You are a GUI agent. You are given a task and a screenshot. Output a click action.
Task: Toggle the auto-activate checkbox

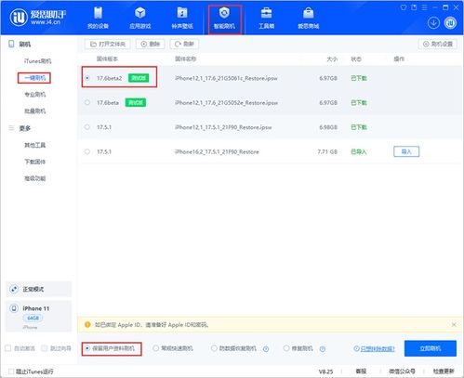click(8, 348)
